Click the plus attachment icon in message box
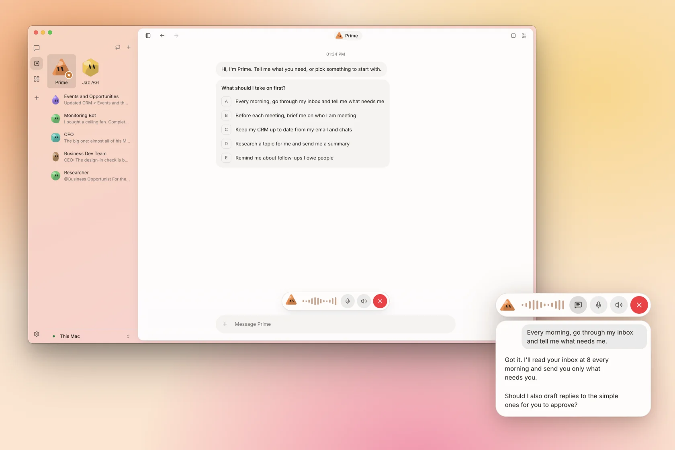The width and height of the screenshot is (675, 450). point(225,324)
